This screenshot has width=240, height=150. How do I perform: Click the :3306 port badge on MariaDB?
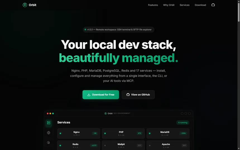coord(183,133)
